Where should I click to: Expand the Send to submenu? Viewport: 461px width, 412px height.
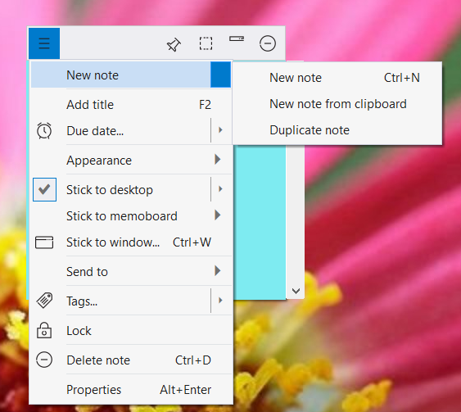218,271
